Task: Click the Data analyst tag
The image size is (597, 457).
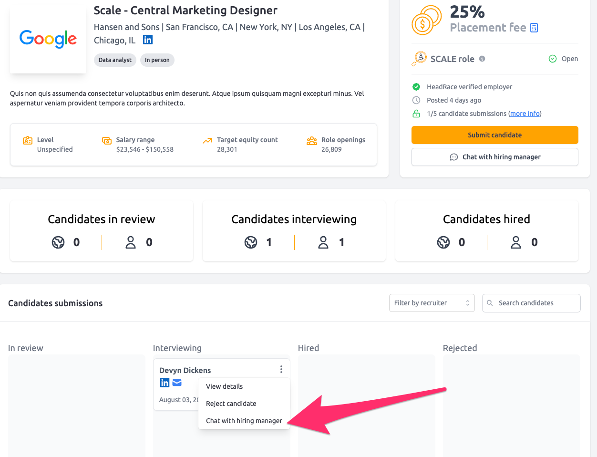Action: 115,60
